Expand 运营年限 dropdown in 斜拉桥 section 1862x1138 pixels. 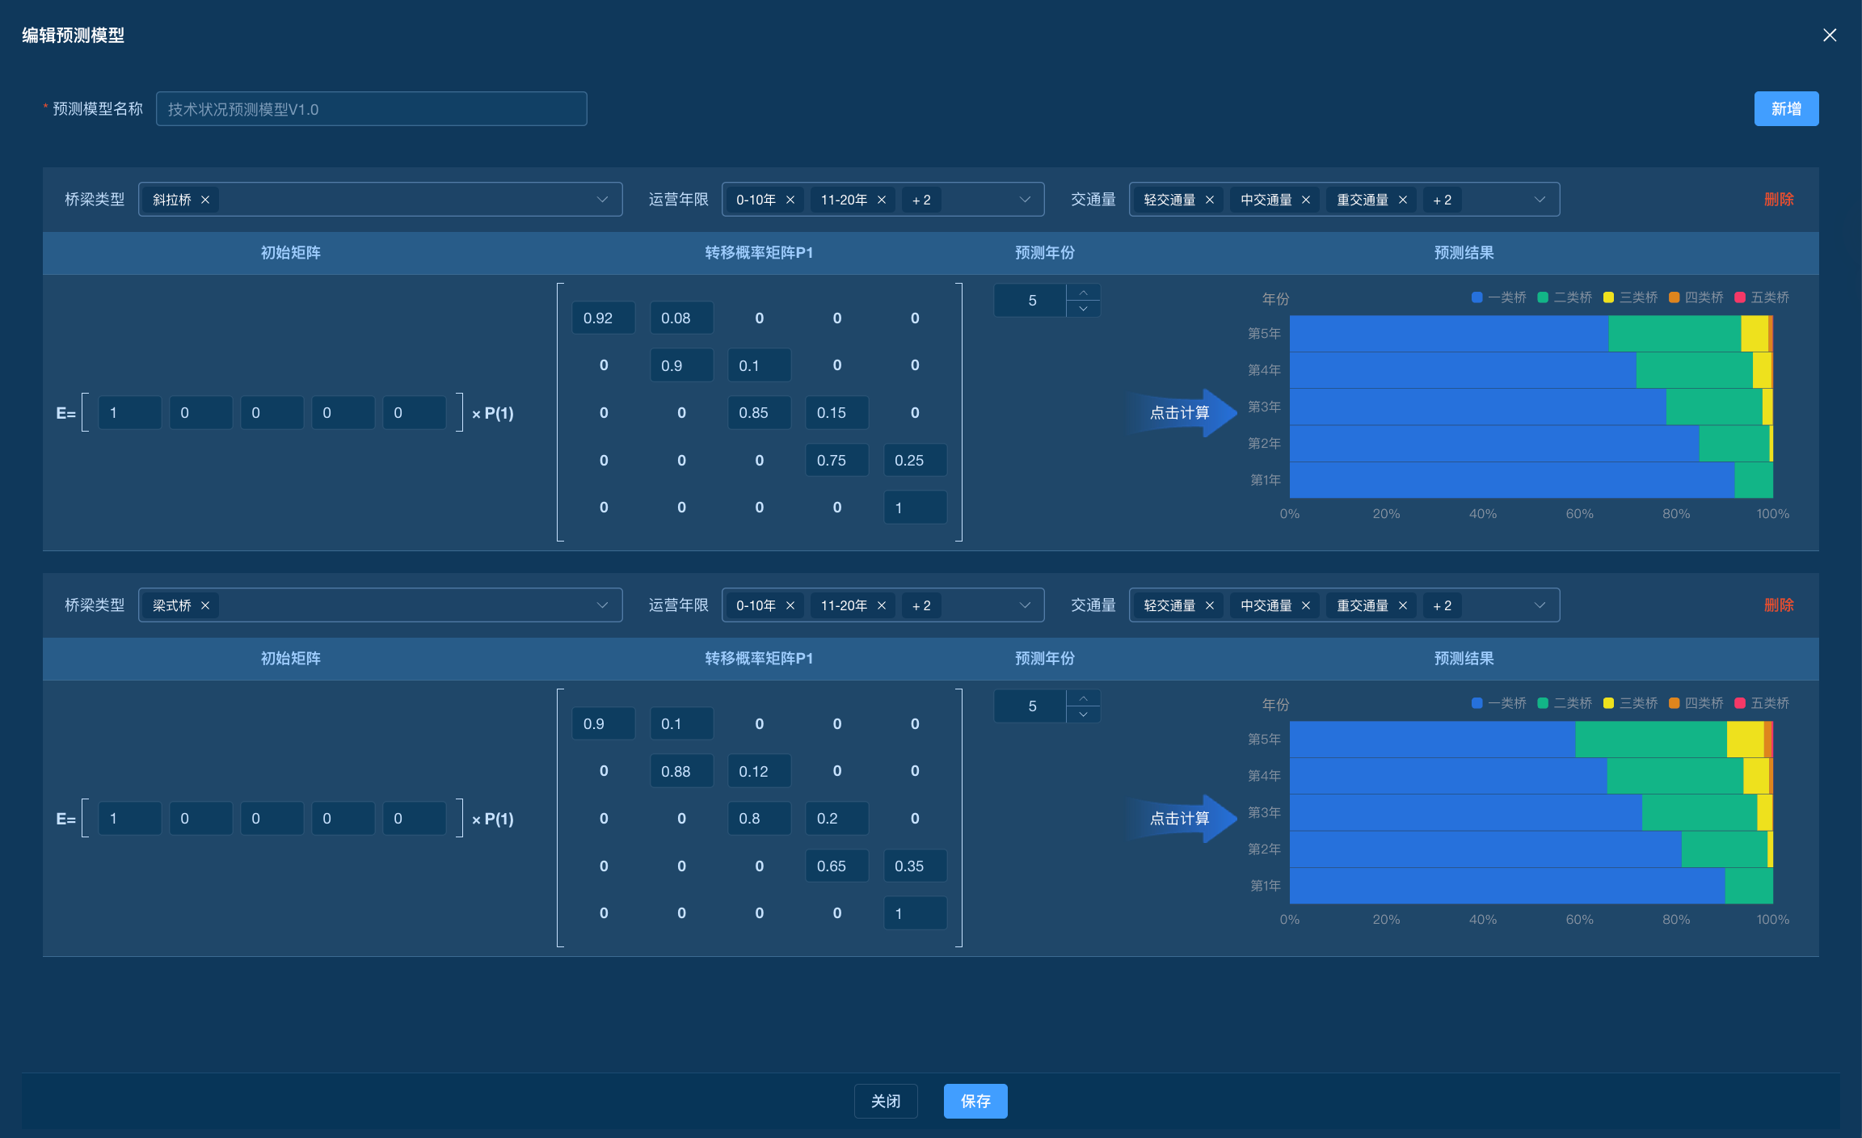click(1025, 200)
